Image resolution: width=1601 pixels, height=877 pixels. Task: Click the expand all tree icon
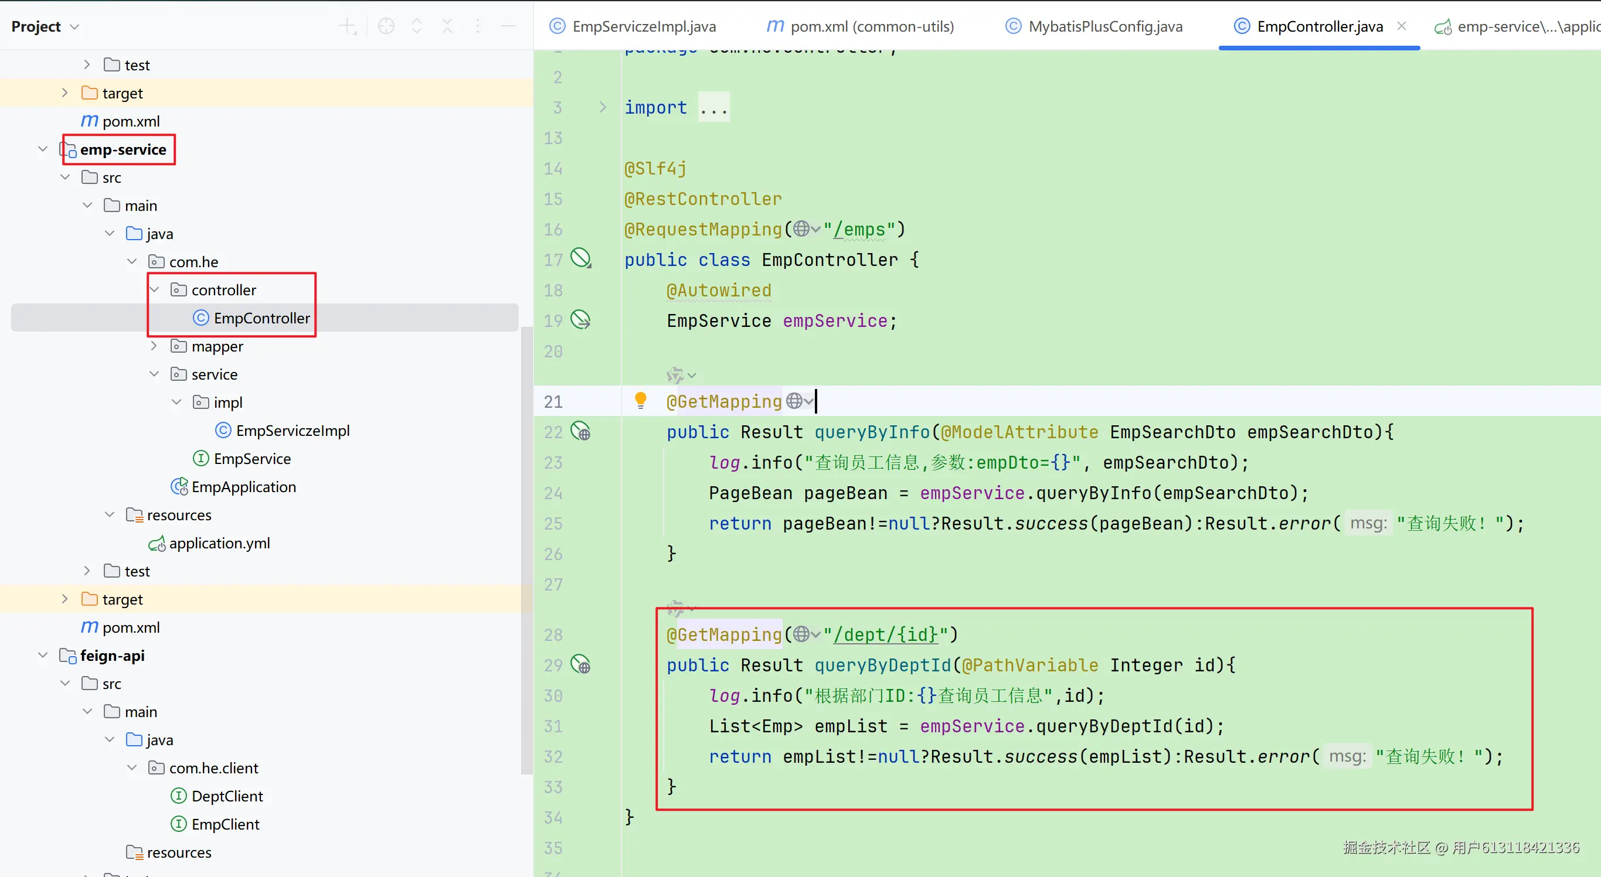pos(416,26)
